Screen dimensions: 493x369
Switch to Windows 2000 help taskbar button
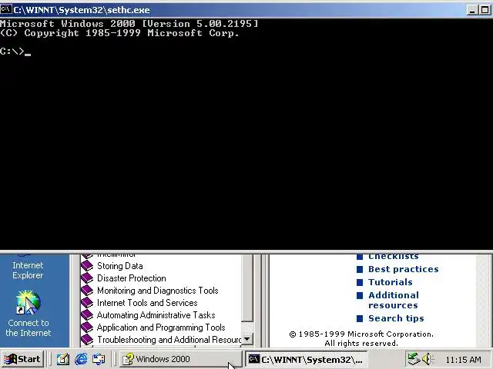[180, 359]
